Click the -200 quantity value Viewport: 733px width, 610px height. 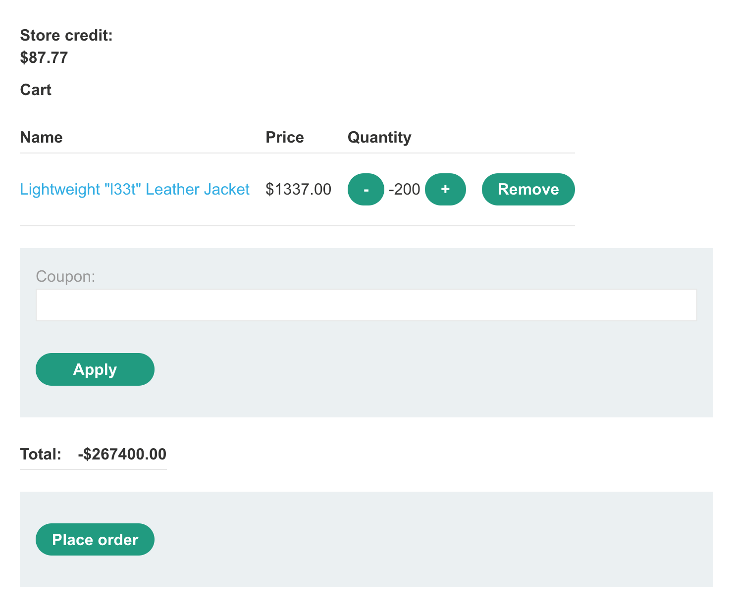[404, 189]
